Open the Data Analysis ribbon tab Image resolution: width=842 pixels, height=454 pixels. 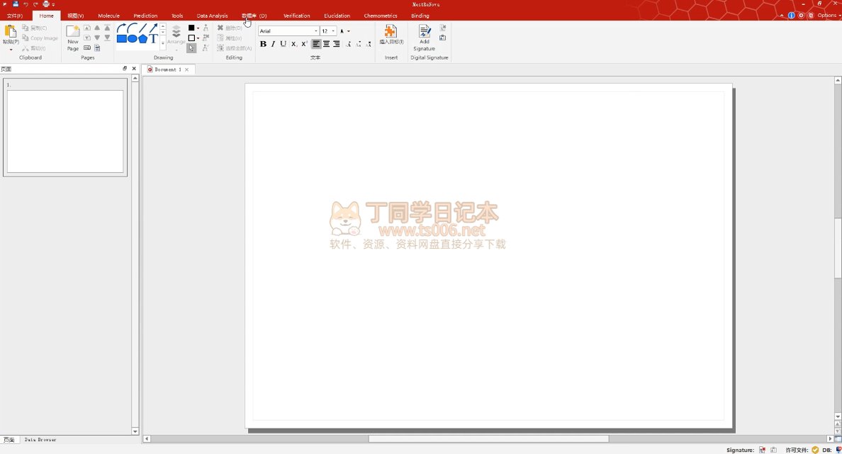212,16
